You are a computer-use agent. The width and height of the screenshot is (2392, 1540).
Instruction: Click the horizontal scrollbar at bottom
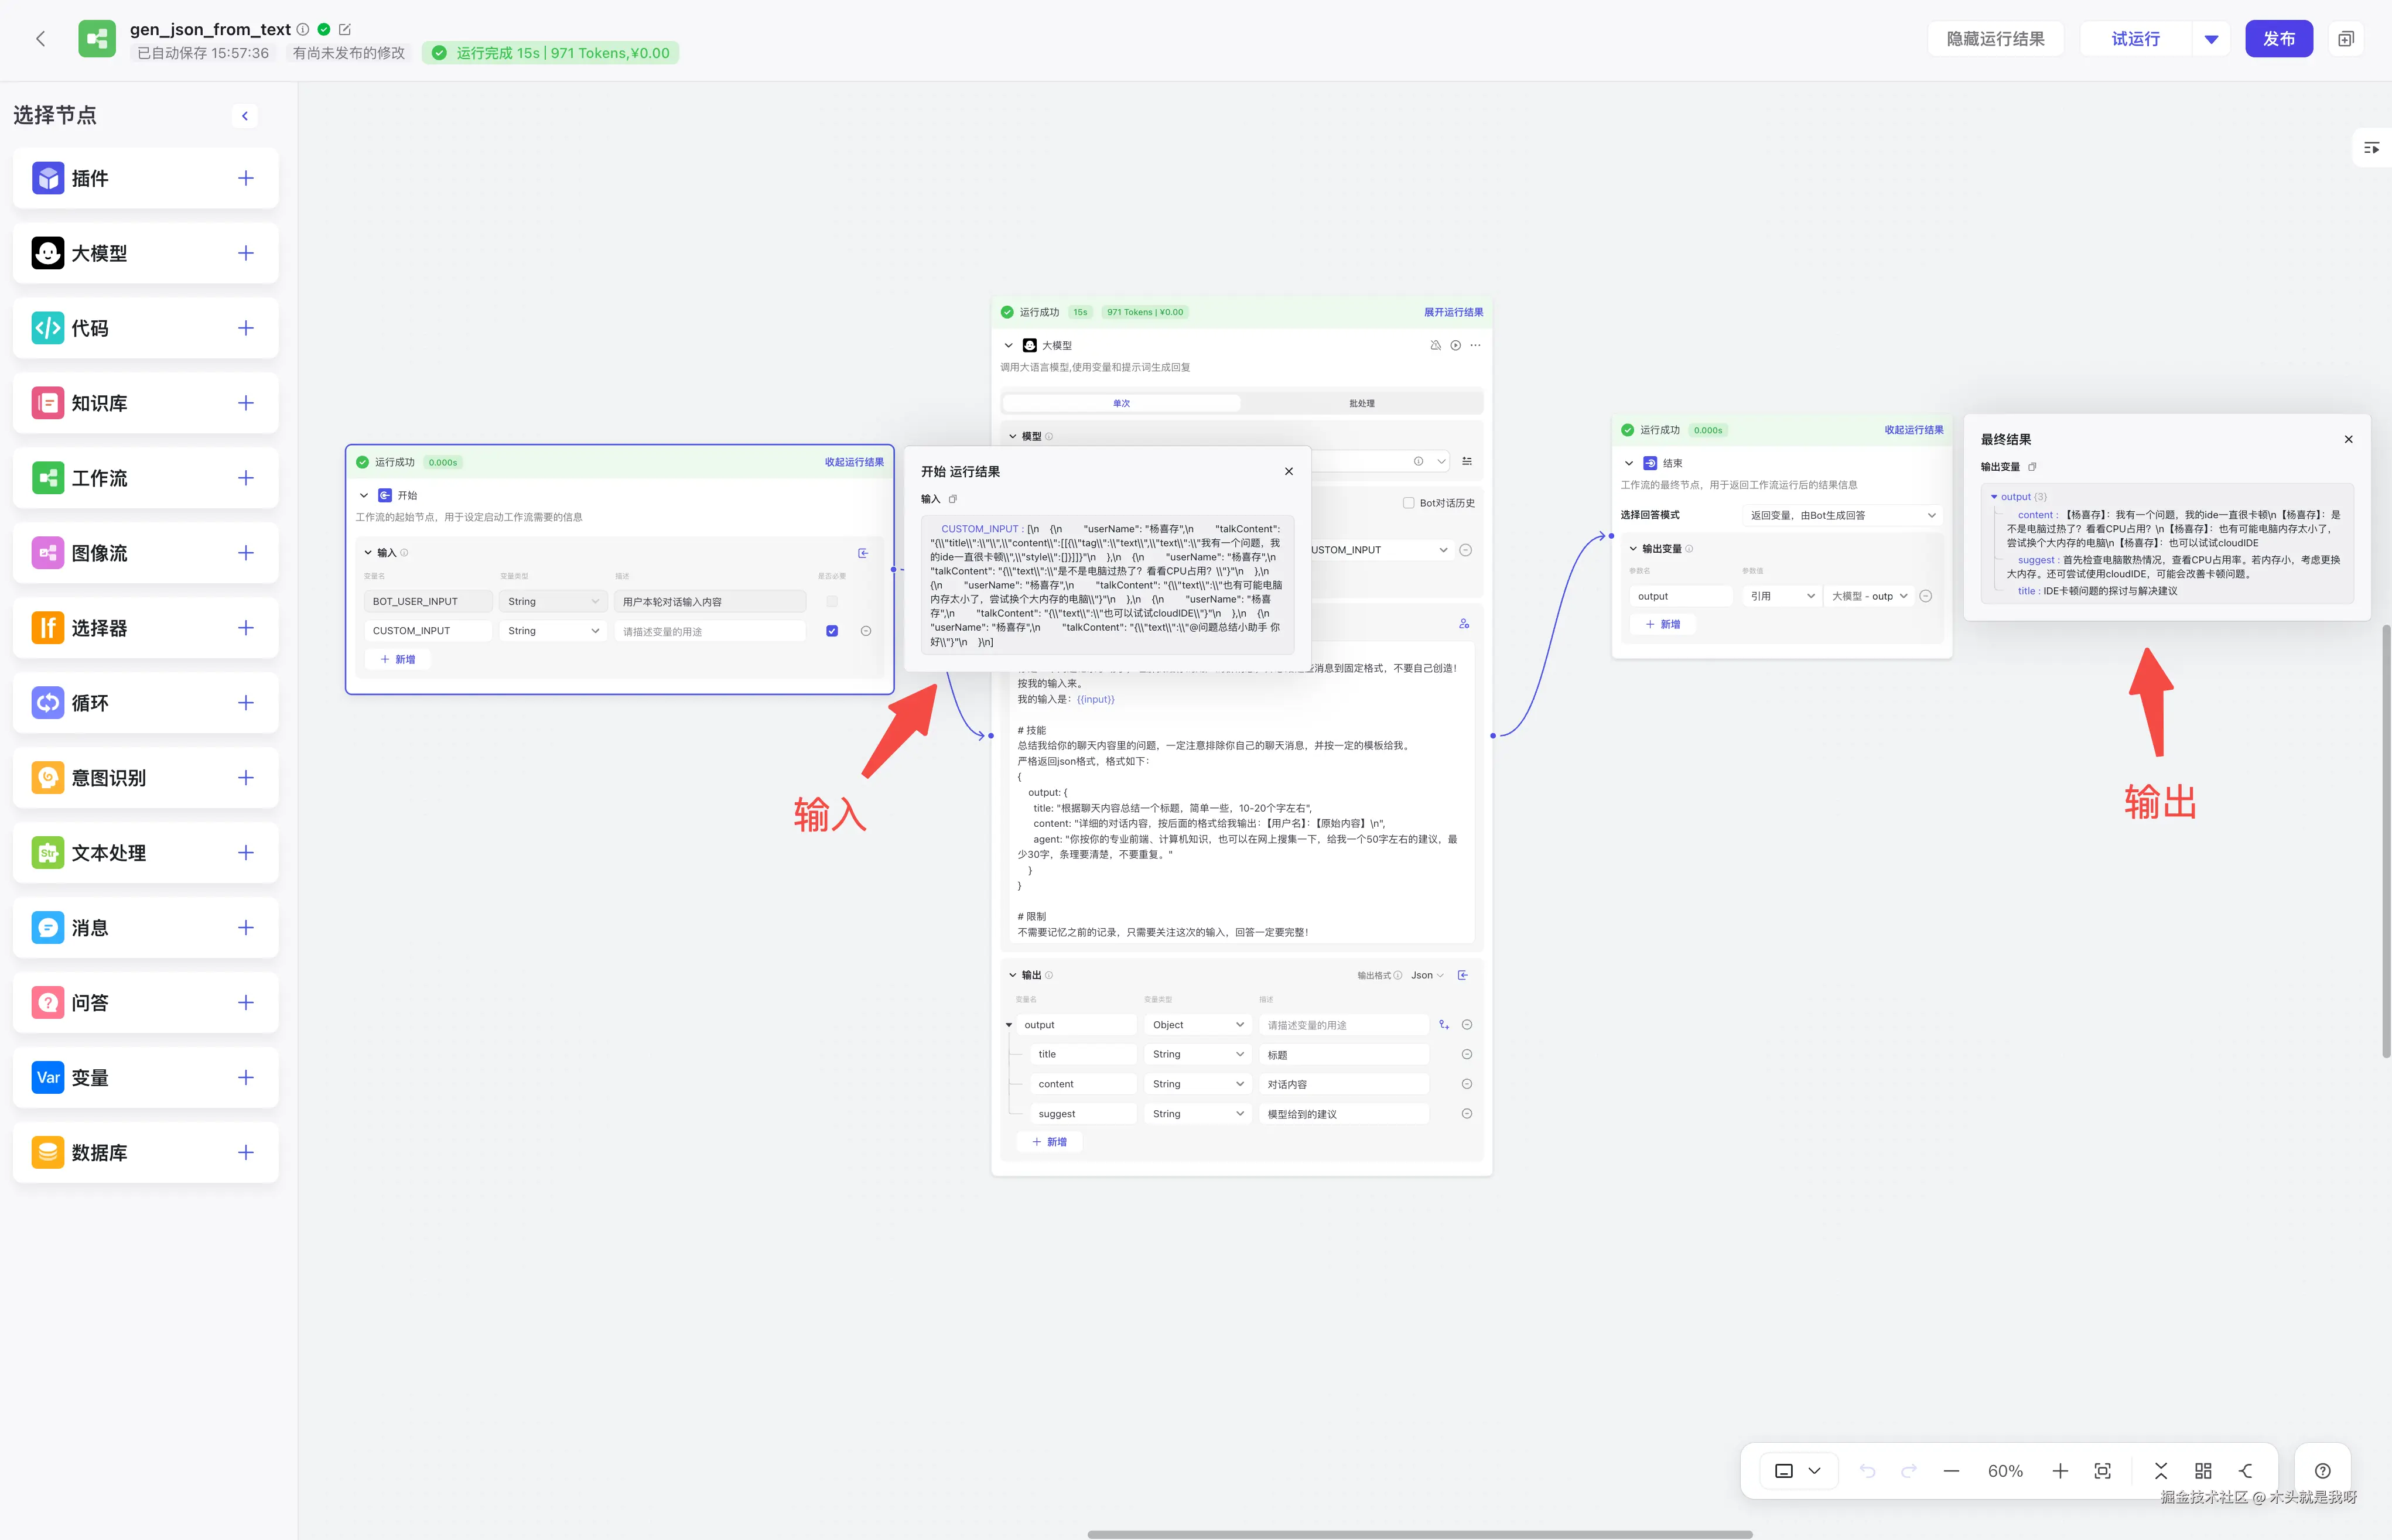(1419, 1534)
